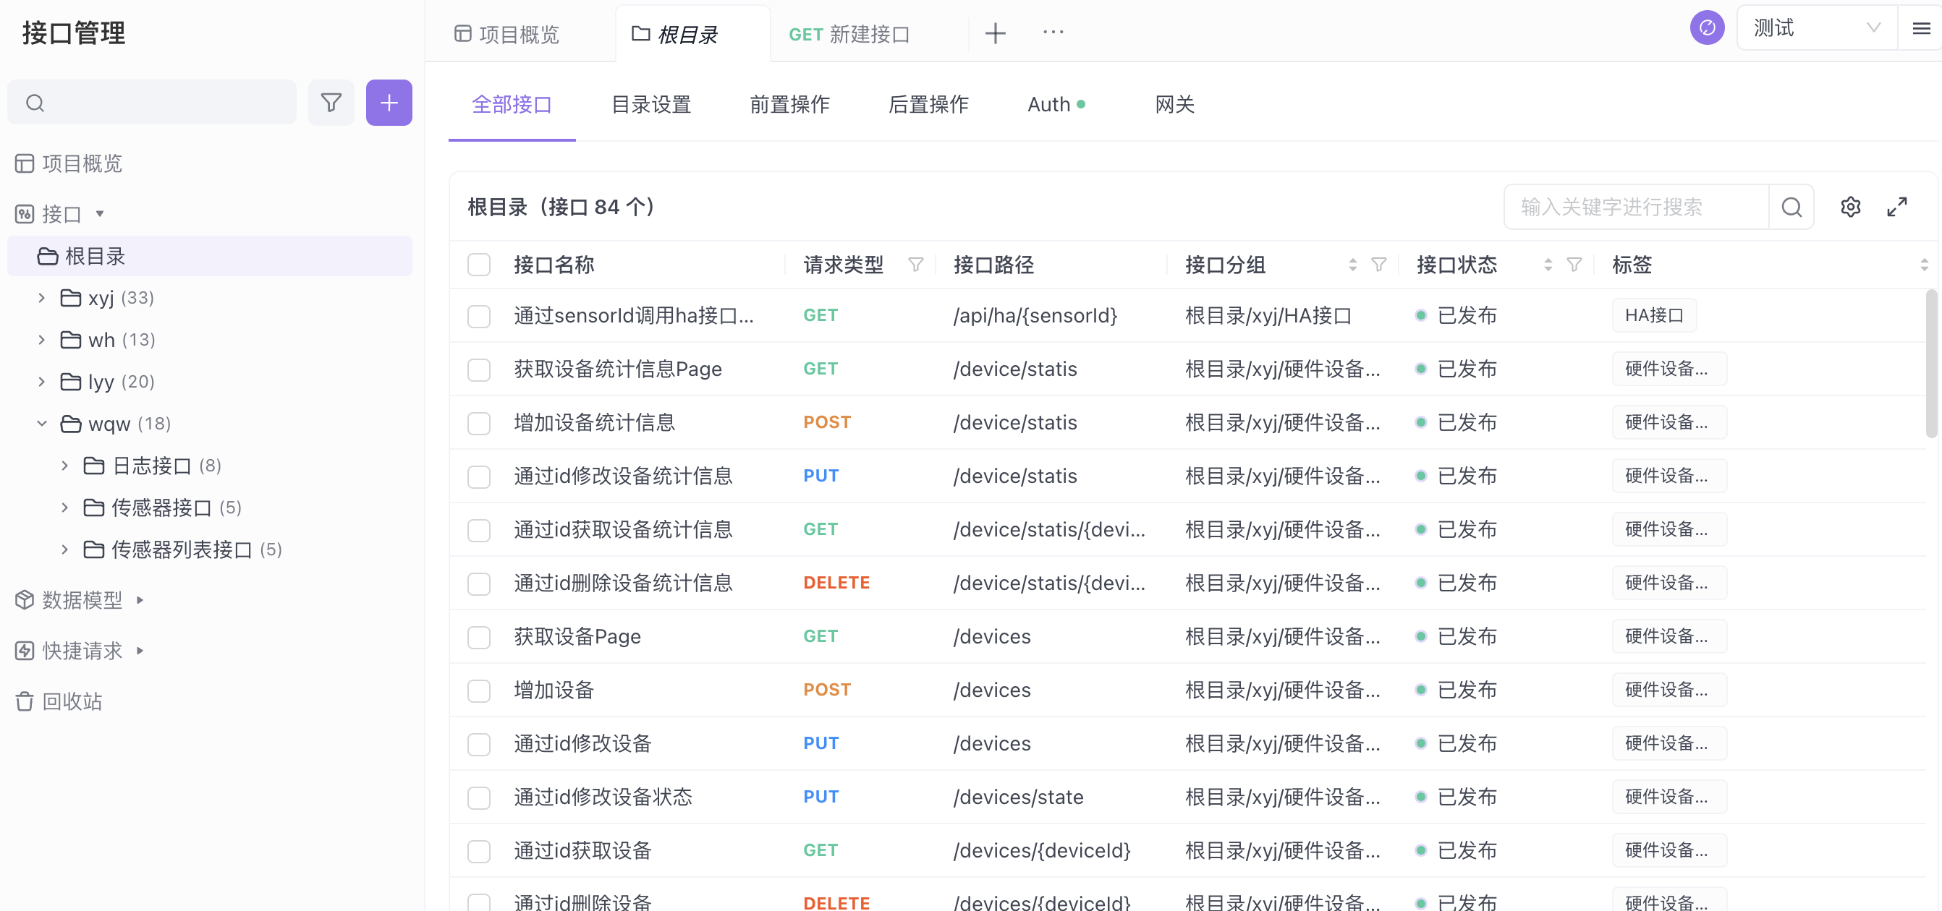
Task: Open the sidebar filter funnel icon
Action: pyautogui.click(x=331, y=103)
